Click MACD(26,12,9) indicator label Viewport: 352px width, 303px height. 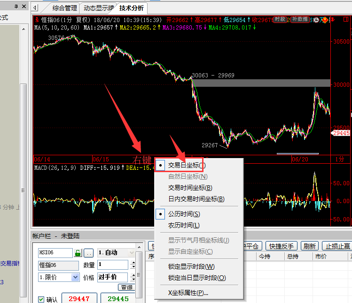click(55, 167)
